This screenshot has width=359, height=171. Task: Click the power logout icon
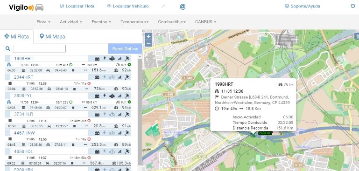pos(353,6)
